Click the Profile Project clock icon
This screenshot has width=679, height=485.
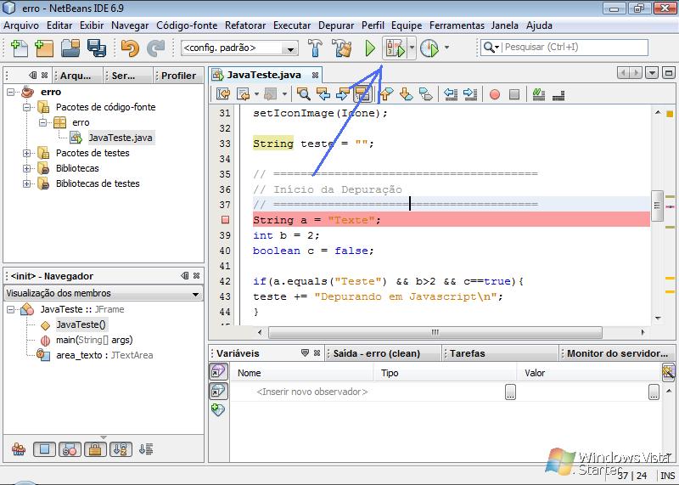(x=429, y=48)
